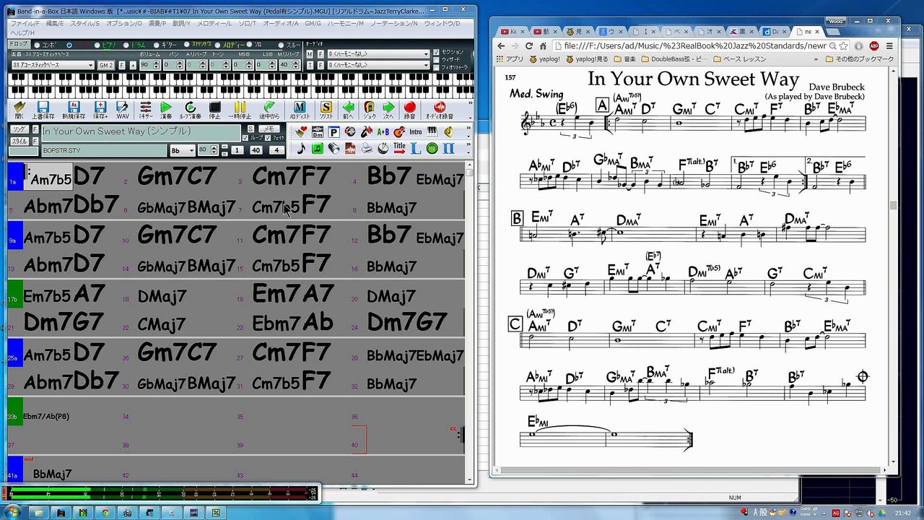Screen dimensions: 924x520
Task: Go to next song with right arrow icon
Action: [x=388, y=110]
